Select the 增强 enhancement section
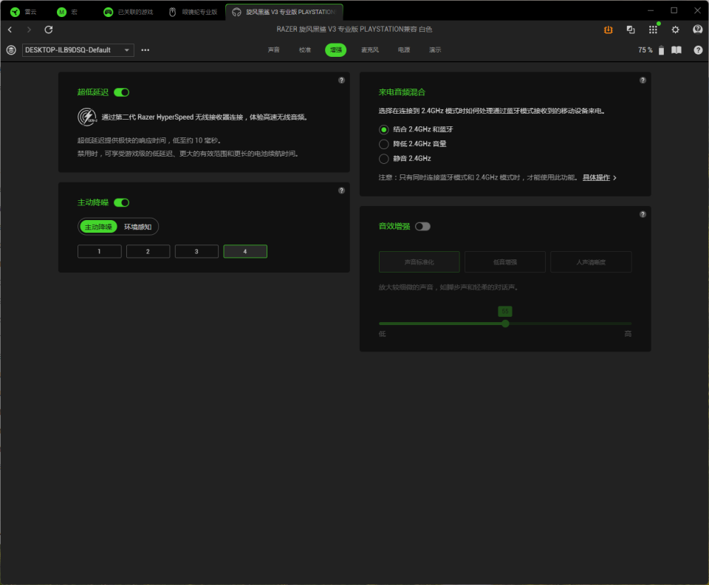This screenshot has height=585, width=709. pyautogui.click(x=335, y=49)
